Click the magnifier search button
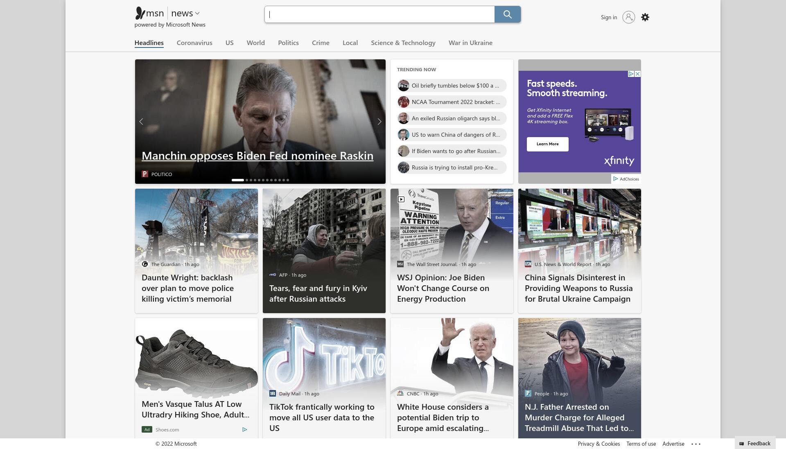 point(507,14)
